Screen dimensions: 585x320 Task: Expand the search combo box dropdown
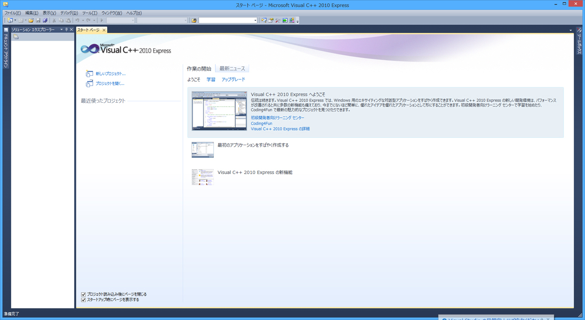coord(255,21)
